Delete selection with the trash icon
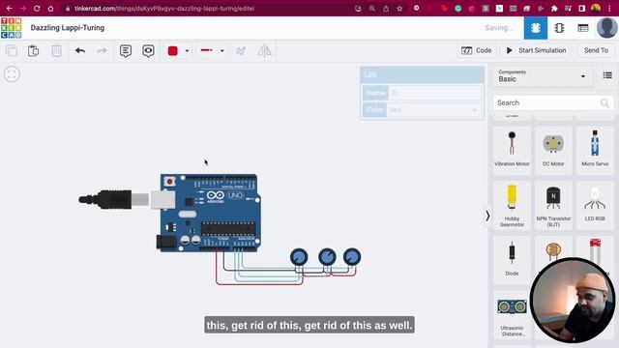 [x=56, y=51]
